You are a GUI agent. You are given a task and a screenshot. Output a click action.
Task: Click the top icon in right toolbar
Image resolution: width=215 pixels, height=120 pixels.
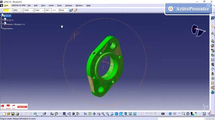point(213,18)
